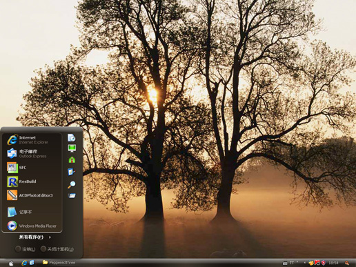Open the magnifying glass search icon
Image resolution: width=356 pixels, height=267 pixels.
click(x=72, y=184)
